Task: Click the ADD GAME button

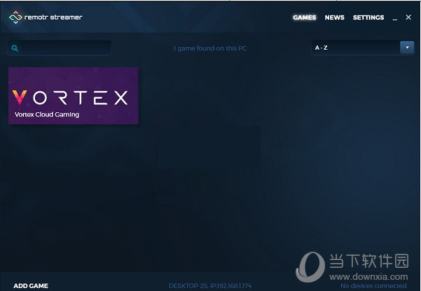Action: [31, 285]
